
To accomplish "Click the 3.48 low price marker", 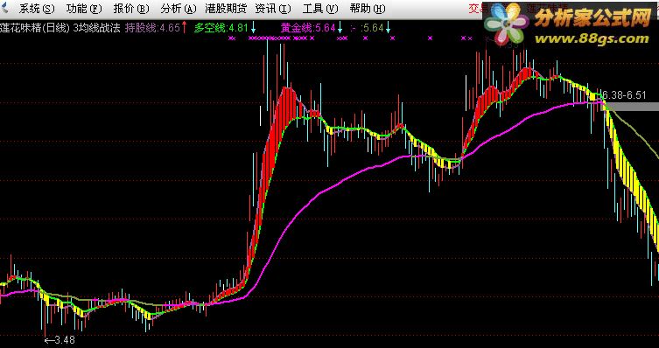I will click(x=60, y=340).
